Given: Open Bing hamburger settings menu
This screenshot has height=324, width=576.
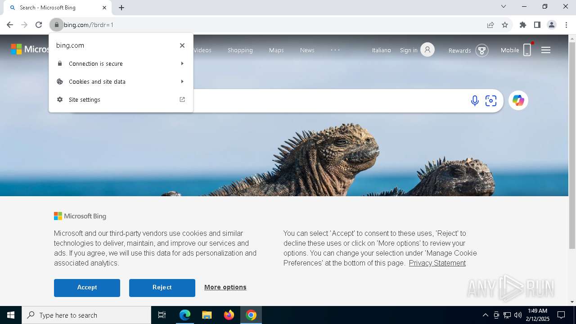Looking at the screenshot, I should point(546,50).
